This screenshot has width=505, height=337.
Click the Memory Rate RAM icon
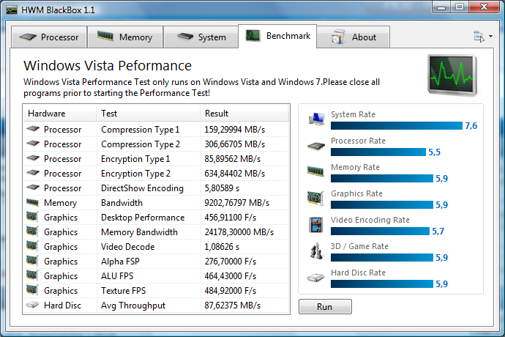tap(315, 171)
